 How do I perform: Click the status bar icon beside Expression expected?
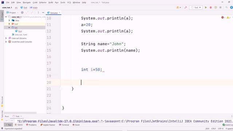(2, 128)
